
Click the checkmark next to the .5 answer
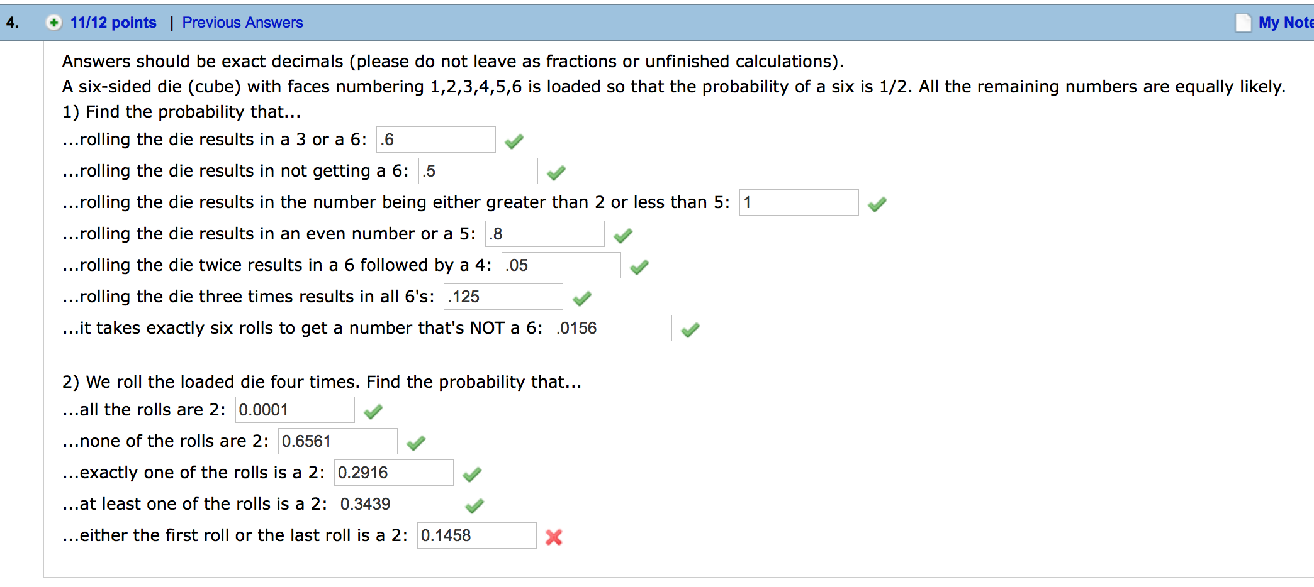556,172
